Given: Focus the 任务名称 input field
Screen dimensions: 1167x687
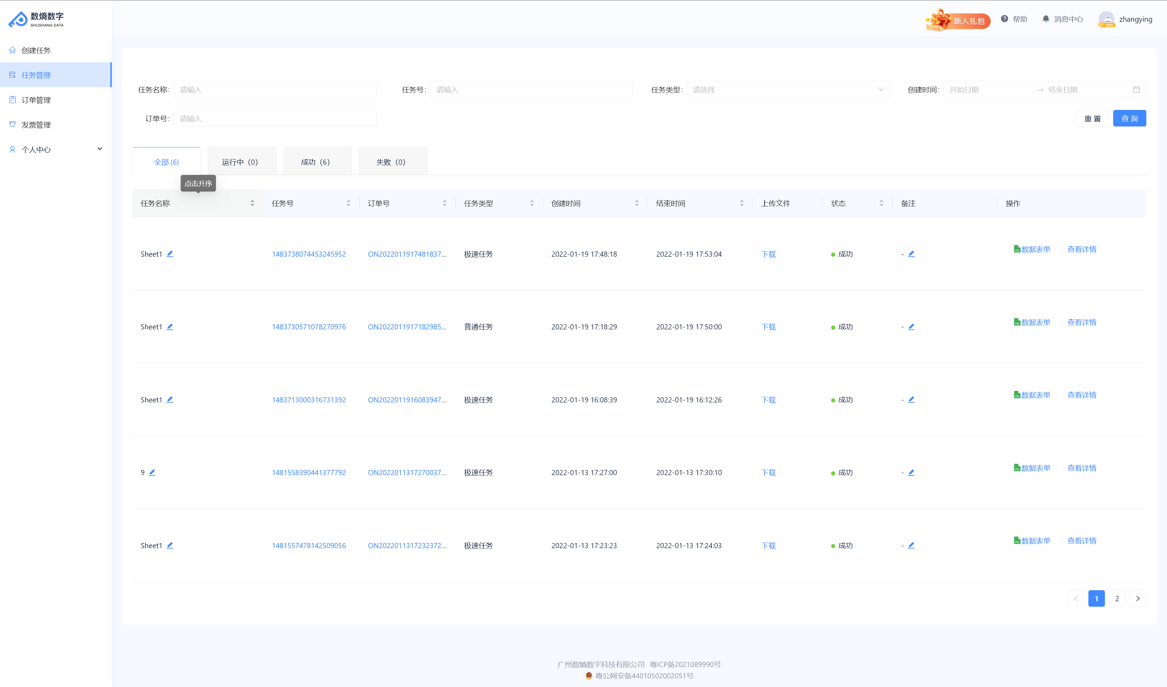Looking at the screenshot, I should coord(275,90).
